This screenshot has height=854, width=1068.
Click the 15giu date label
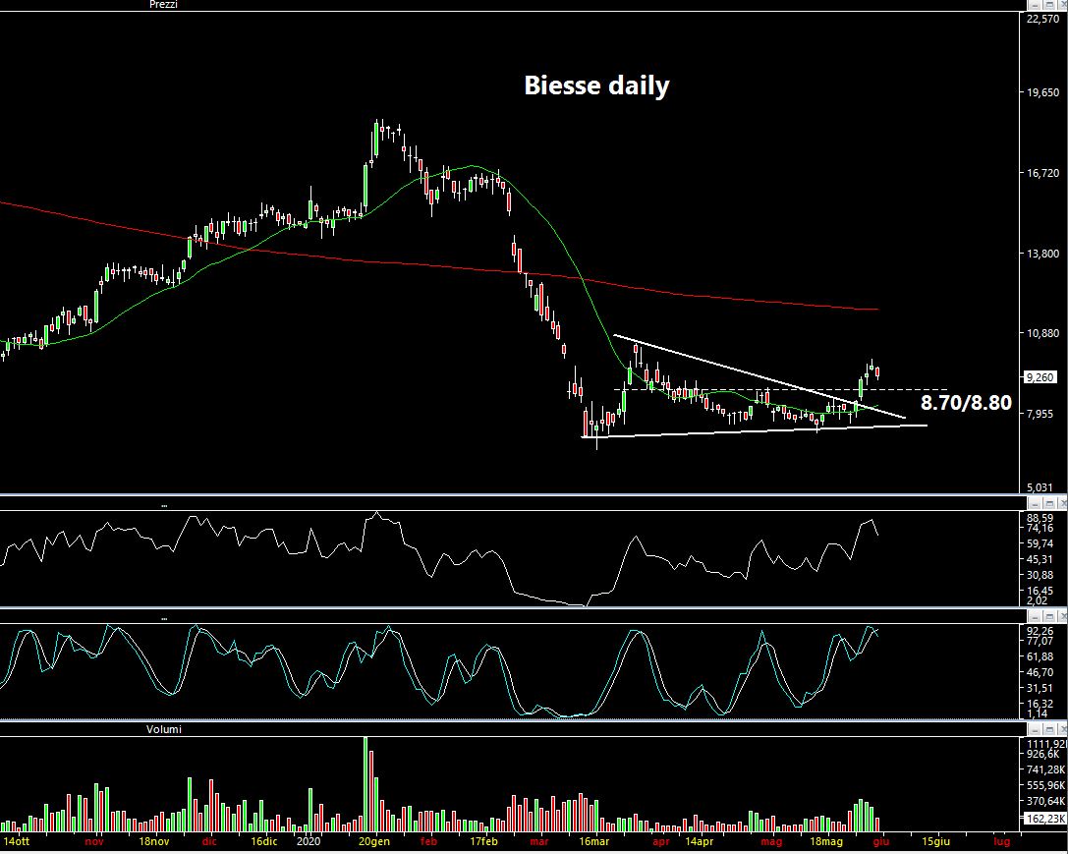pyautogui.click(x=936, y=841)
